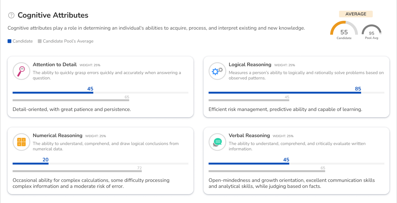
Task: Click the Pool Avg gauge showing 95
Action: 371,31
